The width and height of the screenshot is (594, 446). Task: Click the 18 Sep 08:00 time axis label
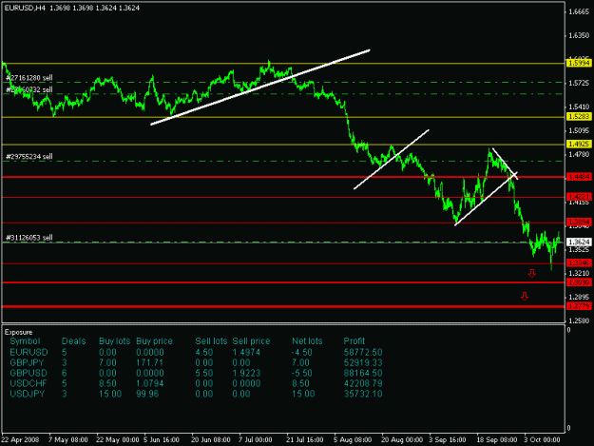click(x=497, y=439)
